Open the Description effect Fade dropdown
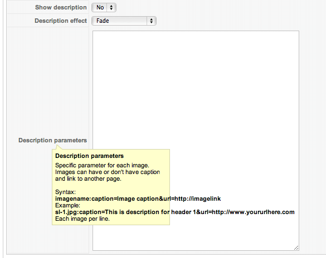326x258 pixels. (x=124, y=21)
